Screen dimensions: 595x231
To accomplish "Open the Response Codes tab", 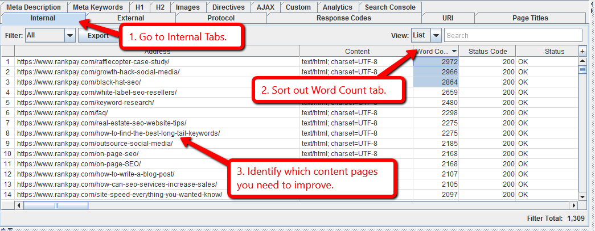I will click(344, 18).
